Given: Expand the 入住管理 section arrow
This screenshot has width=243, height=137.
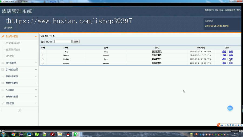Looking at the screenshot, I should (x=36, y=90).
